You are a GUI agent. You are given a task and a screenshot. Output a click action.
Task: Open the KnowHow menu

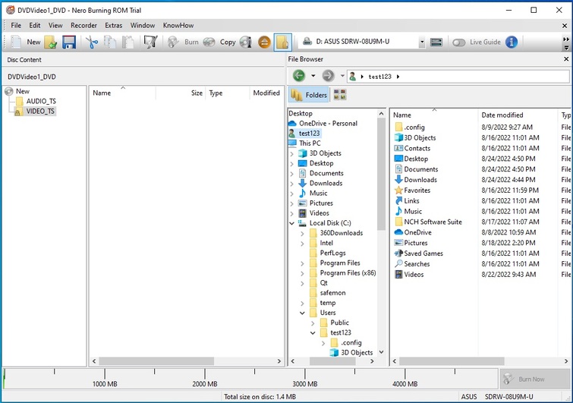point(178,25)
